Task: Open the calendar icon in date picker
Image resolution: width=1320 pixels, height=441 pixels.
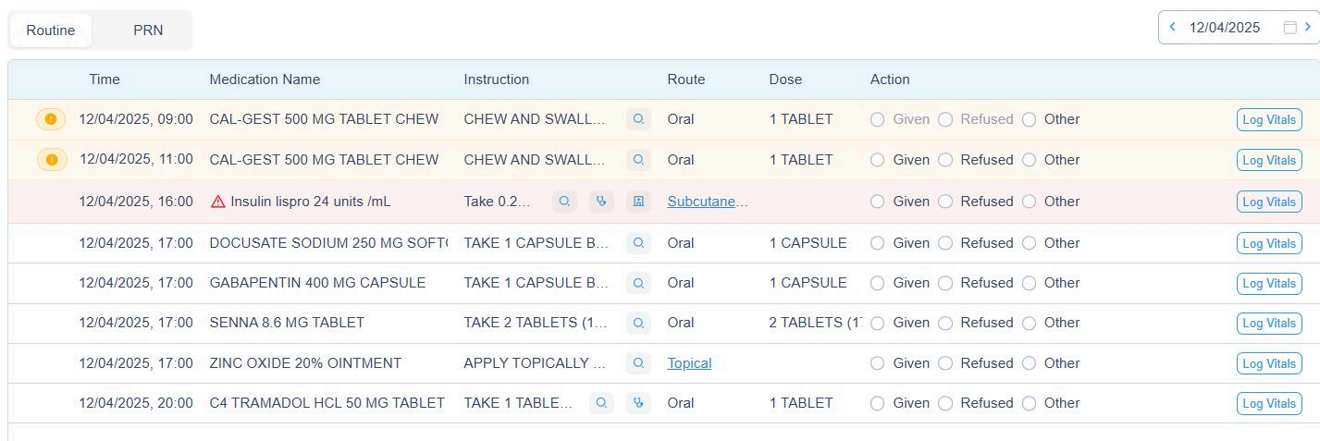Action: 1289,28
